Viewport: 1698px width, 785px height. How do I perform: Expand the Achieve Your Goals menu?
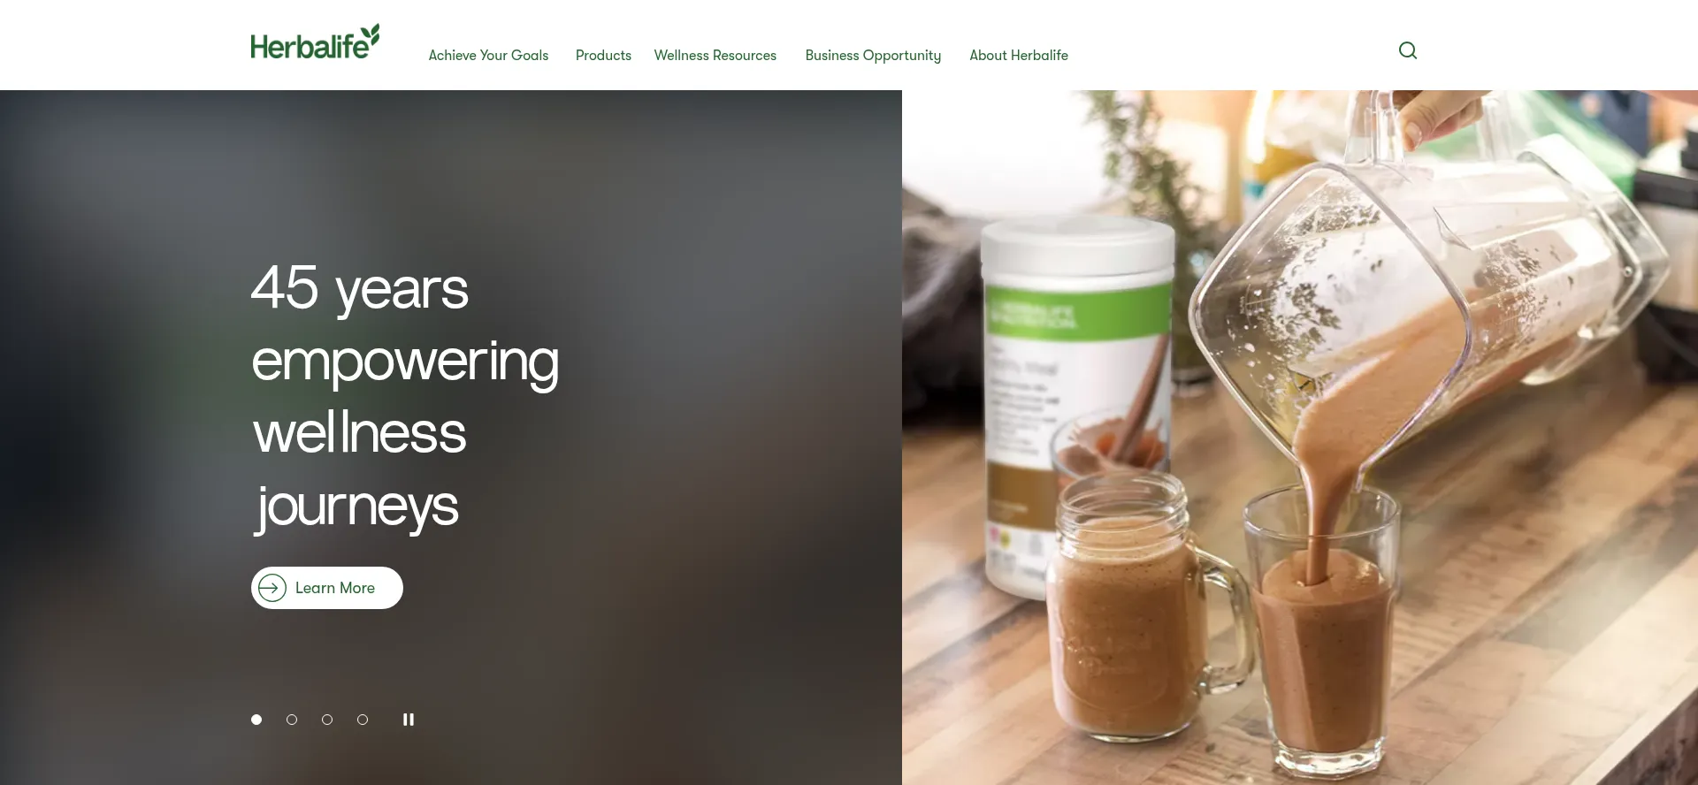(488, 55)
